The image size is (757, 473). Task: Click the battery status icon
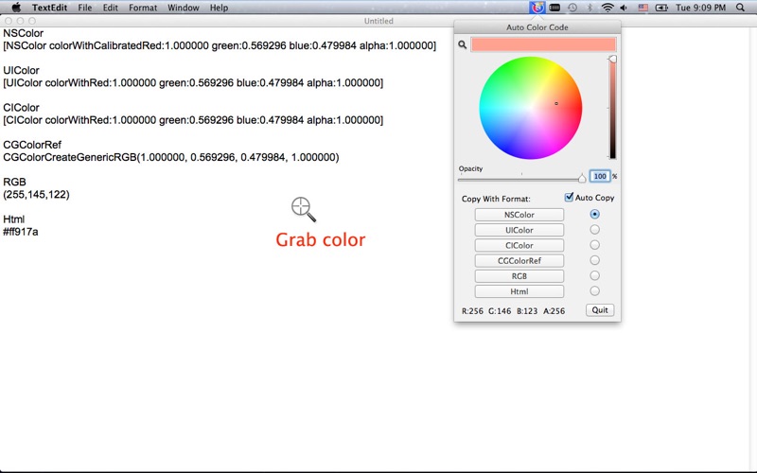coord(661,8)
